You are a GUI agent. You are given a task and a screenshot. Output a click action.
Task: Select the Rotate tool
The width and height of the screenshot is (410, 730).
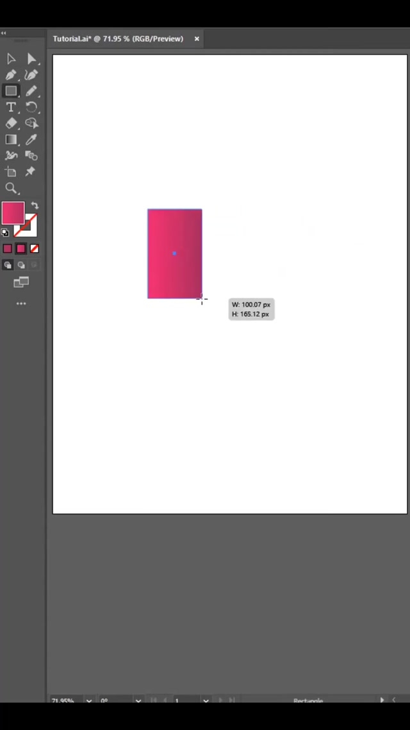31,107
